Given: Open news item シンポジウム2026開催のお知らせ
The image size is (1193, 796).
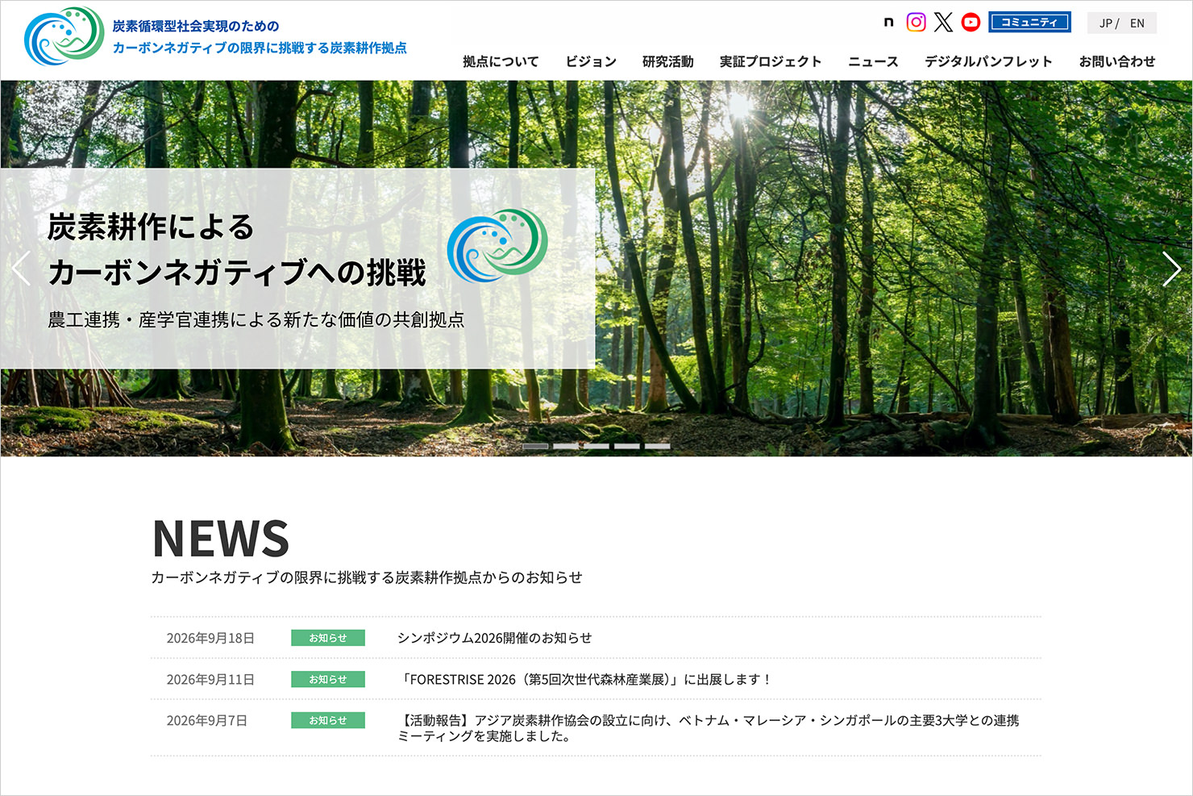Looking at the screenshot, I should coord(494,638).
